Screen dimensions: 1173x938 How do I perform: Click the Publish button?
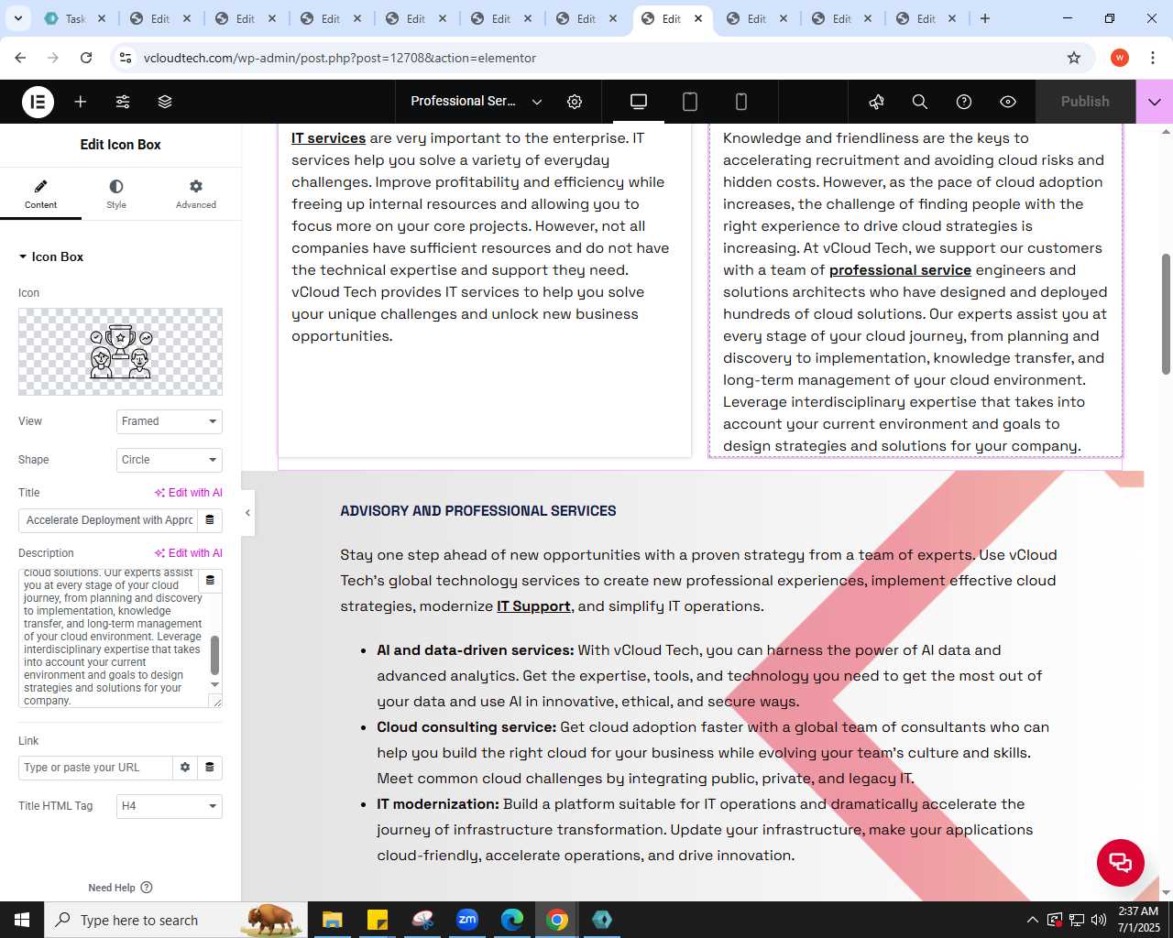(x=1085, y=102)
